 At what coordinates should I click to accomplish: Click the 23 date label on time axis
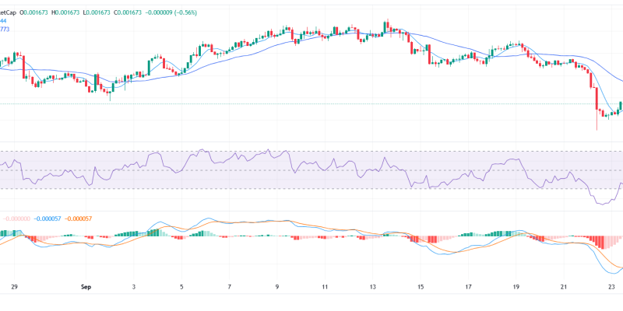point(611,287)
